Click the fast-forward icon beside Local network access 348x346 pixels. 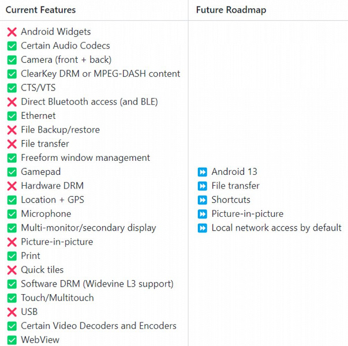click(202, 228)
